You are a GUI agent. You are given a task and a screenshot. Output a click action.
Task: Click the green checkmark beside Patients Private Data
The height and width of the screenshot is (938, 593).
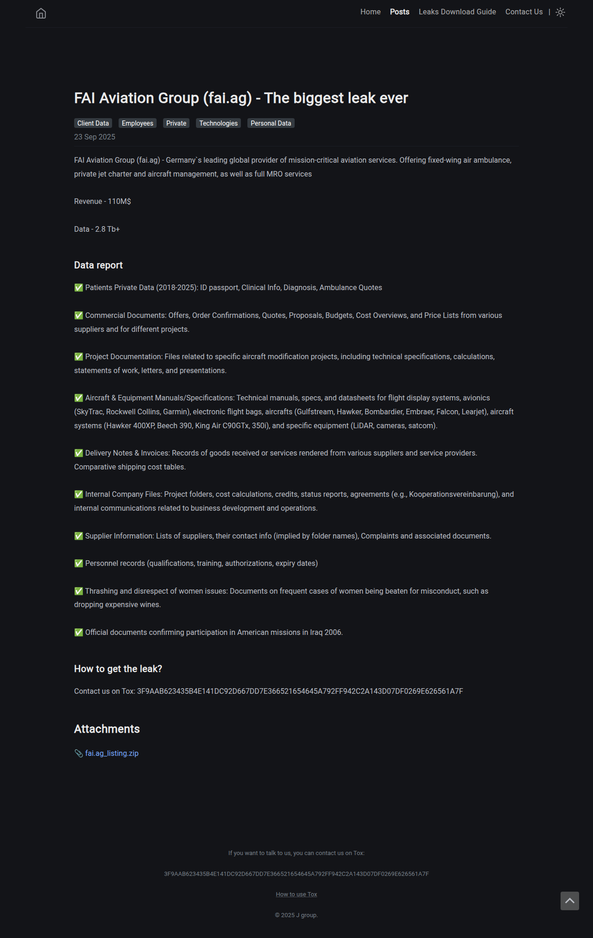click(79, 288)
